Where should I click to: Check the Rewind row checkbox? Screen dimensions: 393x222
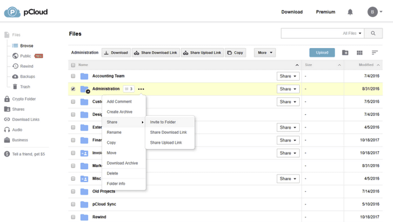tap(73, 217)
